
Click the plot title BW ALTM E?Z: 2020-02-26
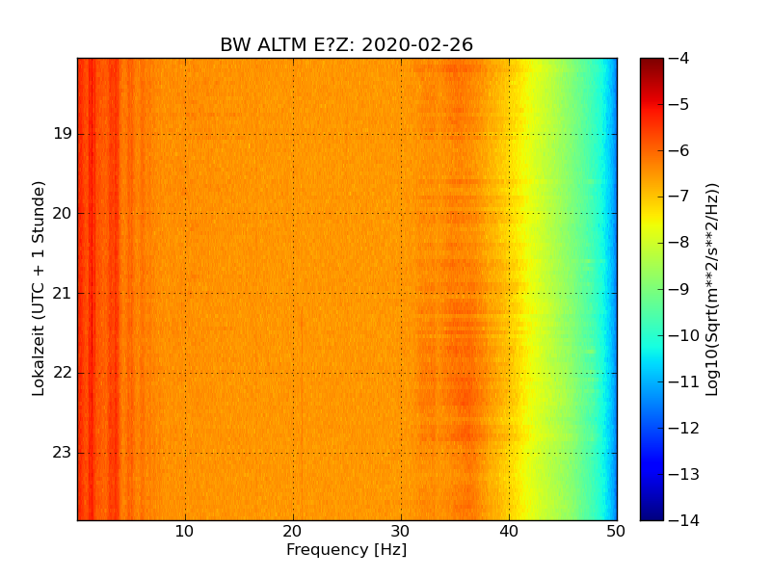347,44
